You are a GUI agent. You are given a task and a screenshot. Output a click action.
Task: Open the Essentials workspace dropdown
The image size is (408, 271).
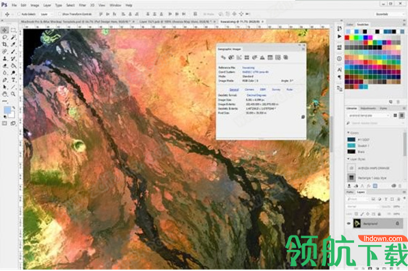pos(390,14)
